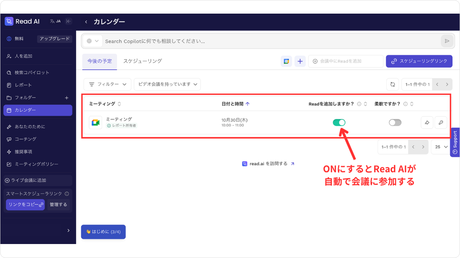The image size is (460, 258).
Task: Open 検索コパイロット in the sidebar
Action: pos(38,73)
